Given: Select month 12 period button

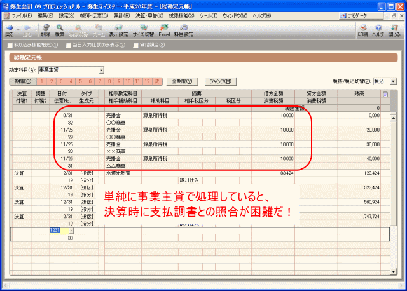Looking at the screenshot, I should click(147, 81).
